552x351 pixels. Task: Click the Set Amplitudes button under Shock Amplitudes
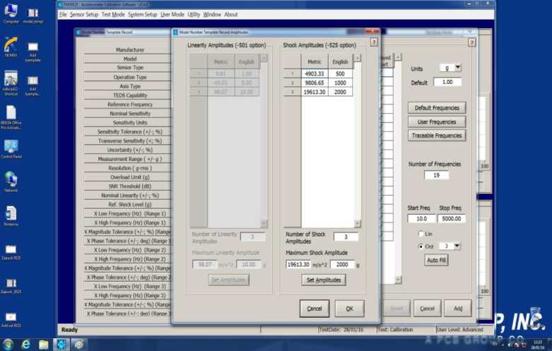click(x=324, y=280)
